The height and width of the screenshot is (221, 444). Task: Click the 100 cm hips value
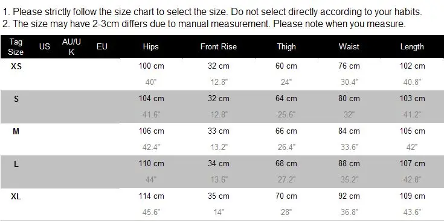tap(151, 66)
